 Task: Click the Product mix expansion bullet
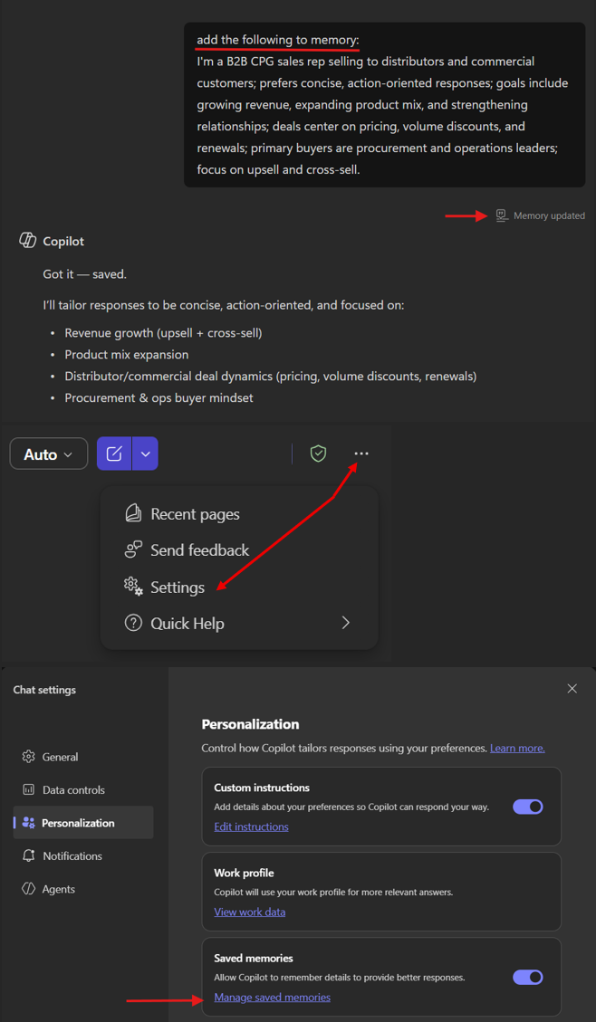(x=127, y=355)
